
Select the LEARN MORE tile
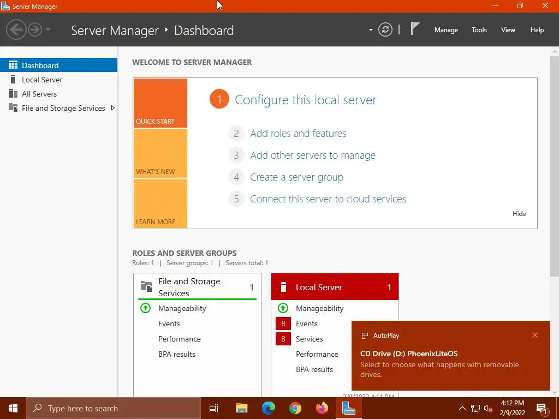coord(160,203)
